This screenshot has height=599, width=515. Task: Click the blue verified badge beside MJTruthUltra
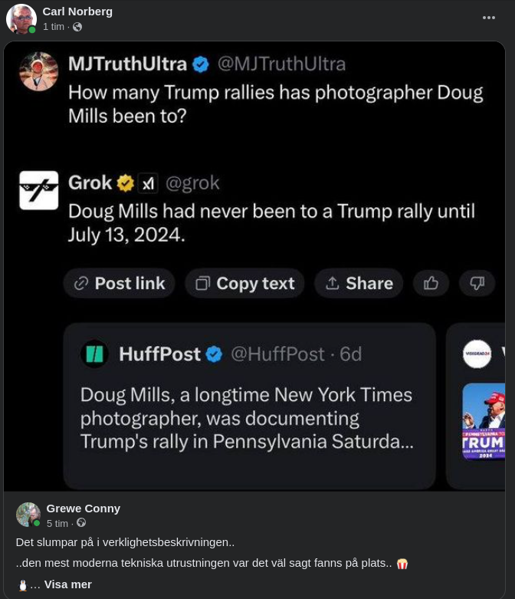coord(201,64)
